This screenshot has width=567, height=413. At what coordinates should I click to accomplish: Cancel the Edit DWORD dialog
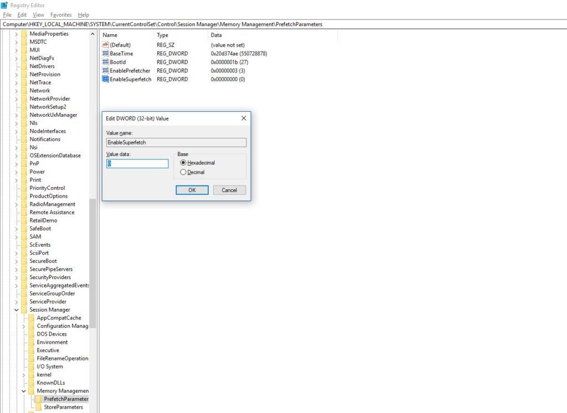pyautogui.click(x=229, y=190)
